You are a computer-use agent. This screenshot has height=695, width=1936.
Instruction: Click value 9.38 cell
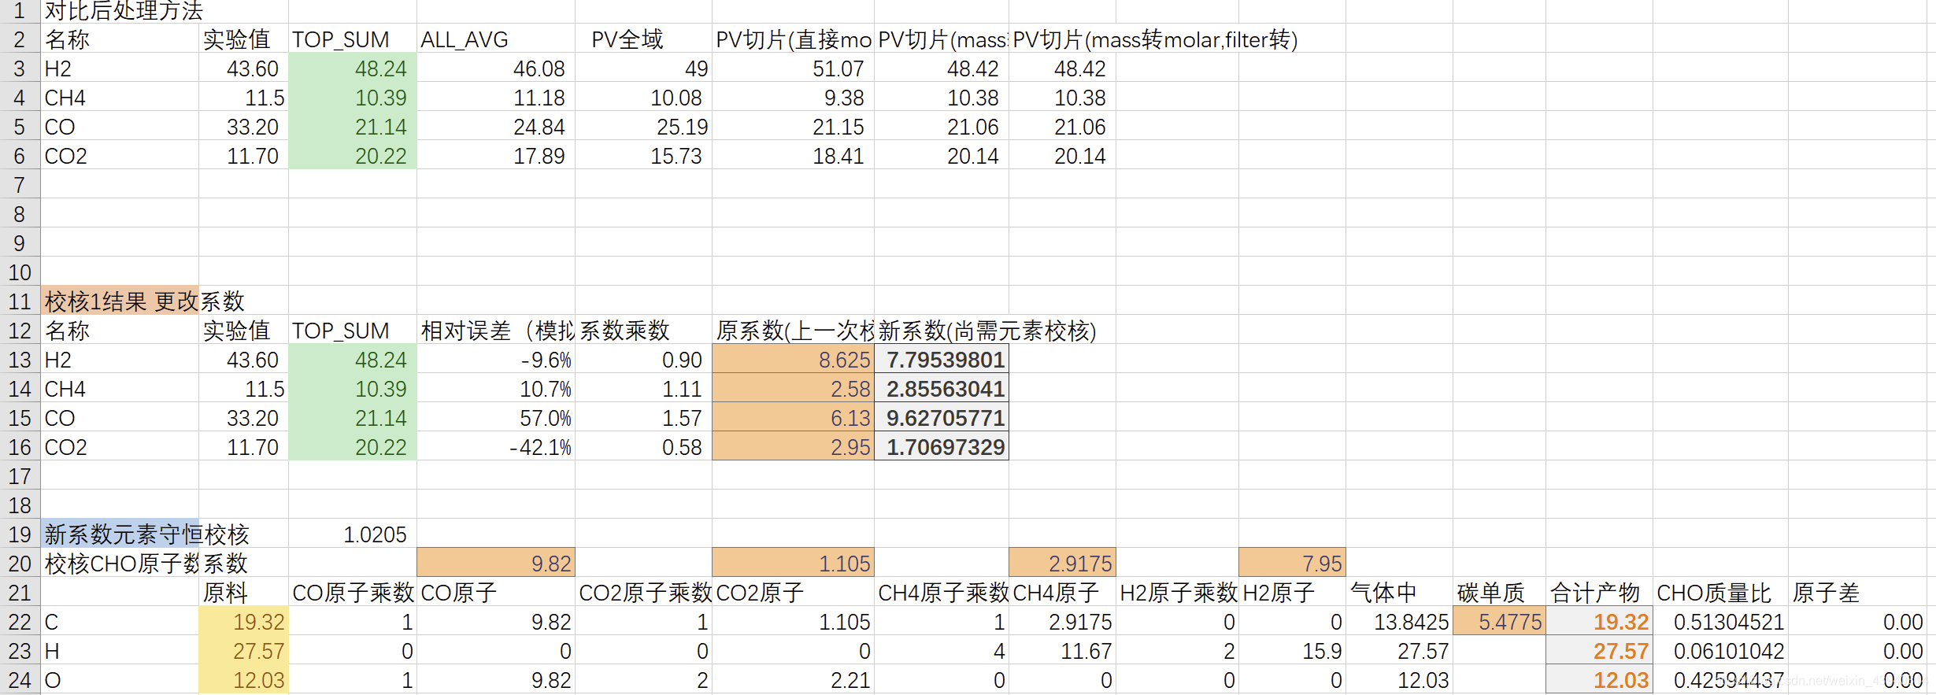[793, 97]
